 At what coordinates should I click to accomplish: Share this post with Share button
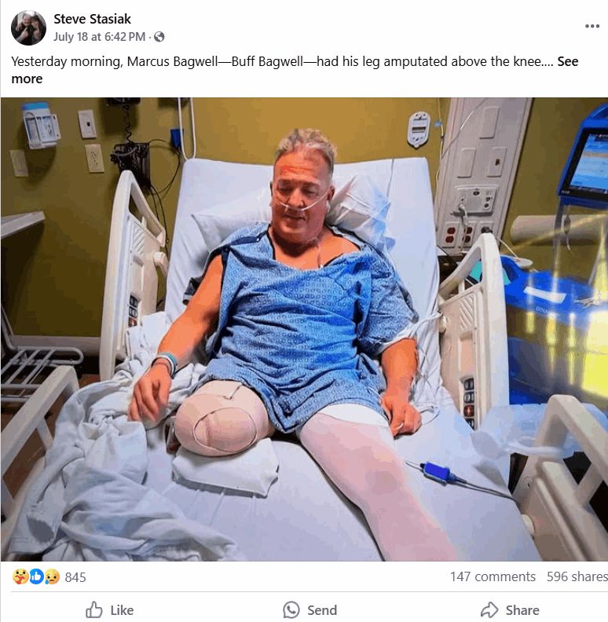[510, 609]
